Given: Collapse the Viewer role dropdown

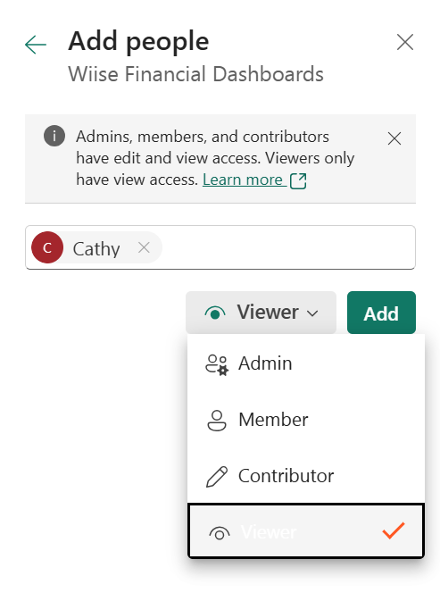Looking at the screenshot, I should tap(261, 313).
